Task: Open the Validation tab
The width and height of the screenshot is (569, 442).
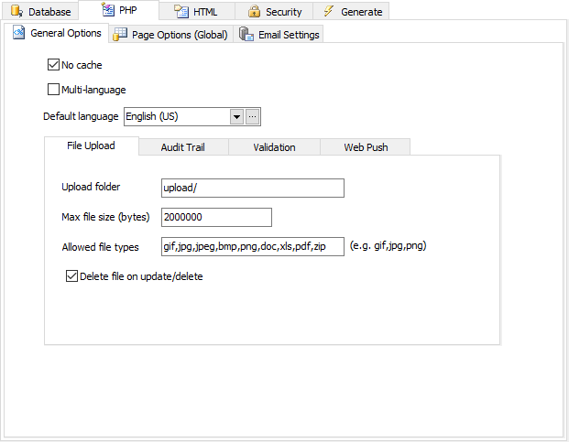Action: coord(274,147)
